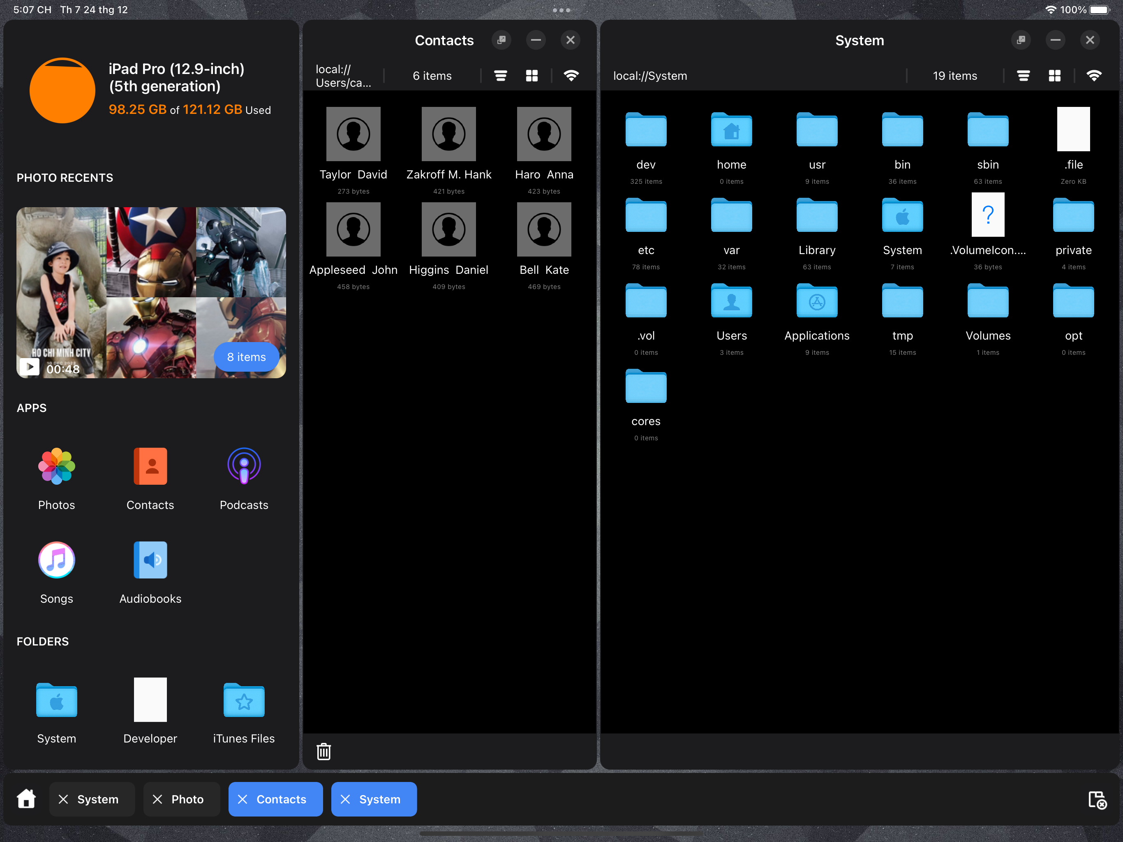Image resolution: width=1123 pixels, height=842 pixels.
Task: Open the etc folder
Action: tap(646, 215)
